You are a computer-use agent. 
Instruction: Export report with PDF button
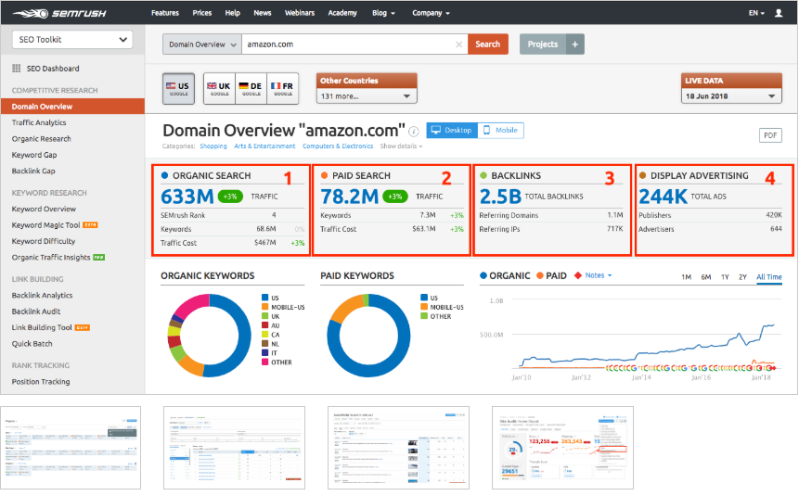770,135
